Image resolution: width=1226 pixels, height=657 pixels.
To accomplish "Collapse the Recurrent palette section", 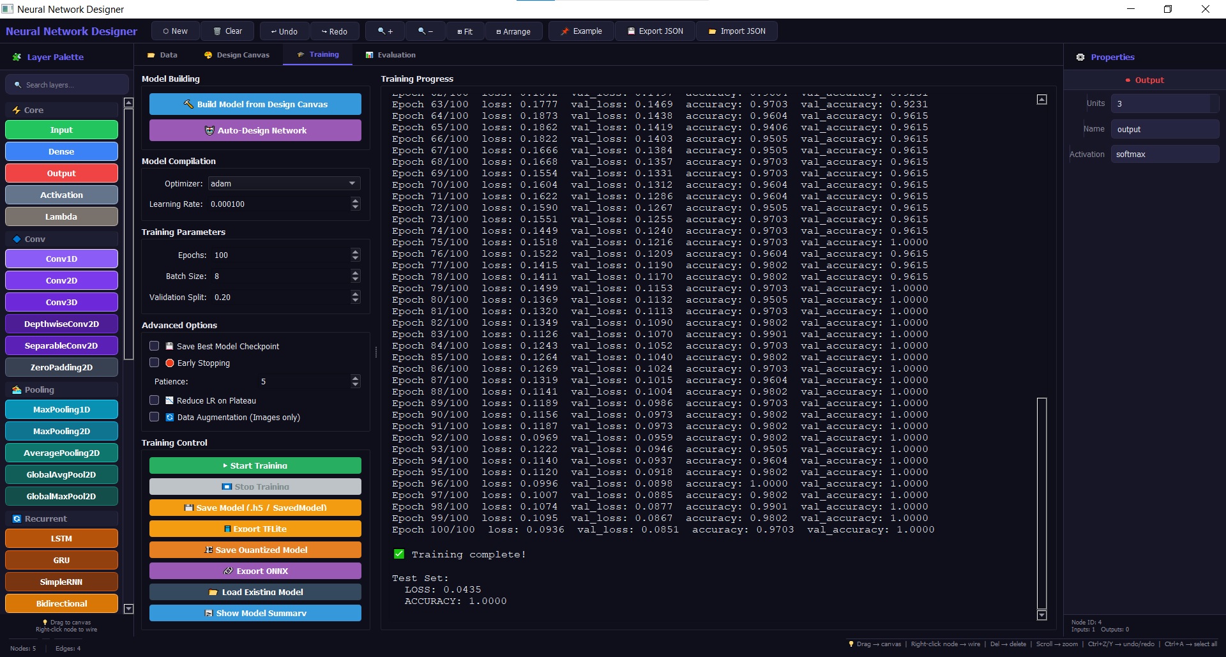I will (x=61, y=518).
